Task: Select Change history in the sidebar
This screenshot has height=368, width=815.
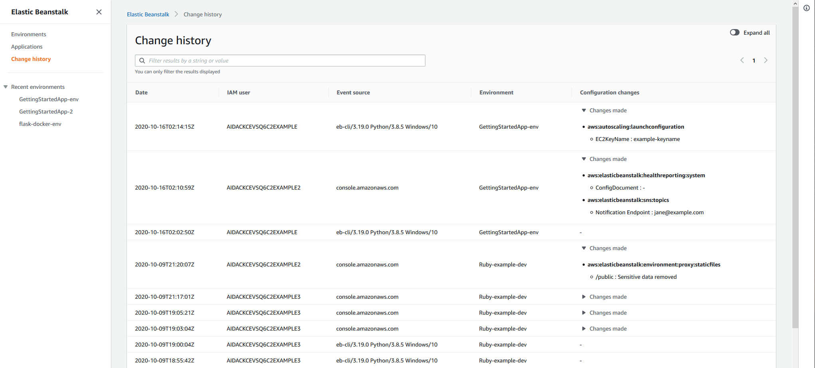Action: pos(31,59)
